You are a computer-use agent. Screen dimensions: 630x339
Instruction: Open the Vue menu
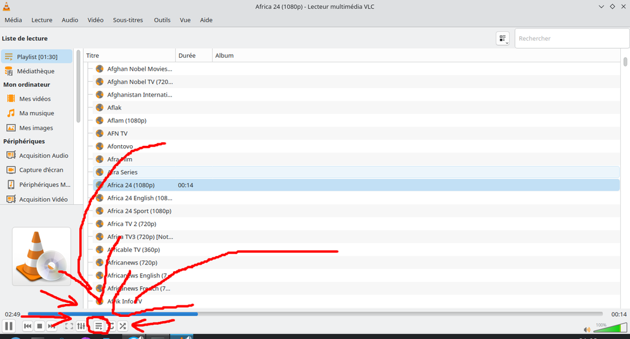pos(185,20)
